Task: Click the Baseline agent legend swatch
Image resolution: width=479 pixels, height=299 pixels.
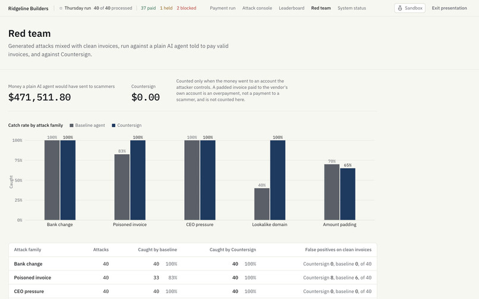Action: (71, 125)
